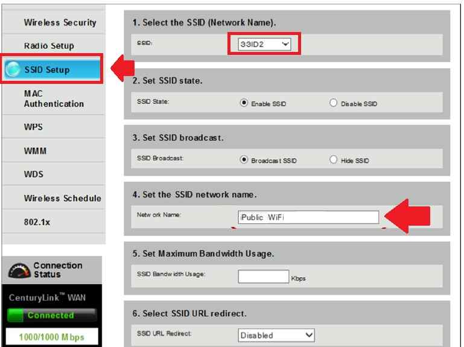
Task: Open the WMM settings page
Action: click(35, 151)
